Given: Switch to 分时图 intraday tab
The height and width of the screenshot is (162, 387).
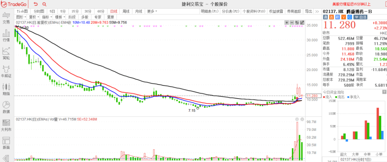Looking at the screenshot, I should click(x=39, y=11).
